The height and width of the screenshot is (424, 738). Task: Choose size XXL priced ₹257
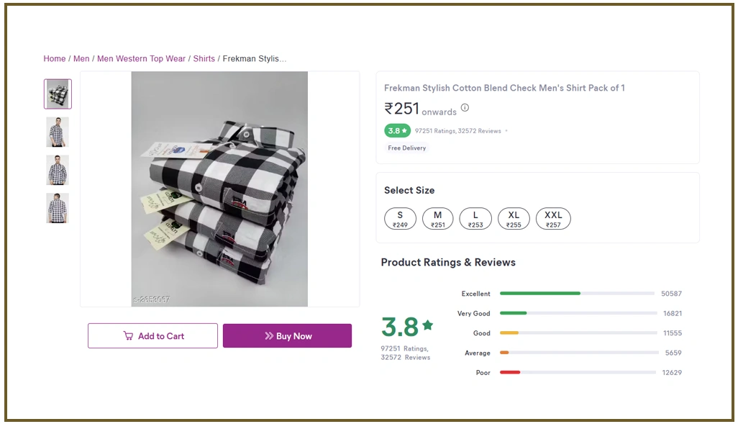pyautogui.click(x=552, y=219)
